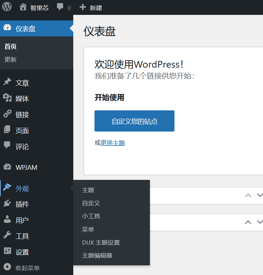This screenshot has height=275, width=263.
Task: Open the 仪表盘 menu item
Action: coord(36,28)
